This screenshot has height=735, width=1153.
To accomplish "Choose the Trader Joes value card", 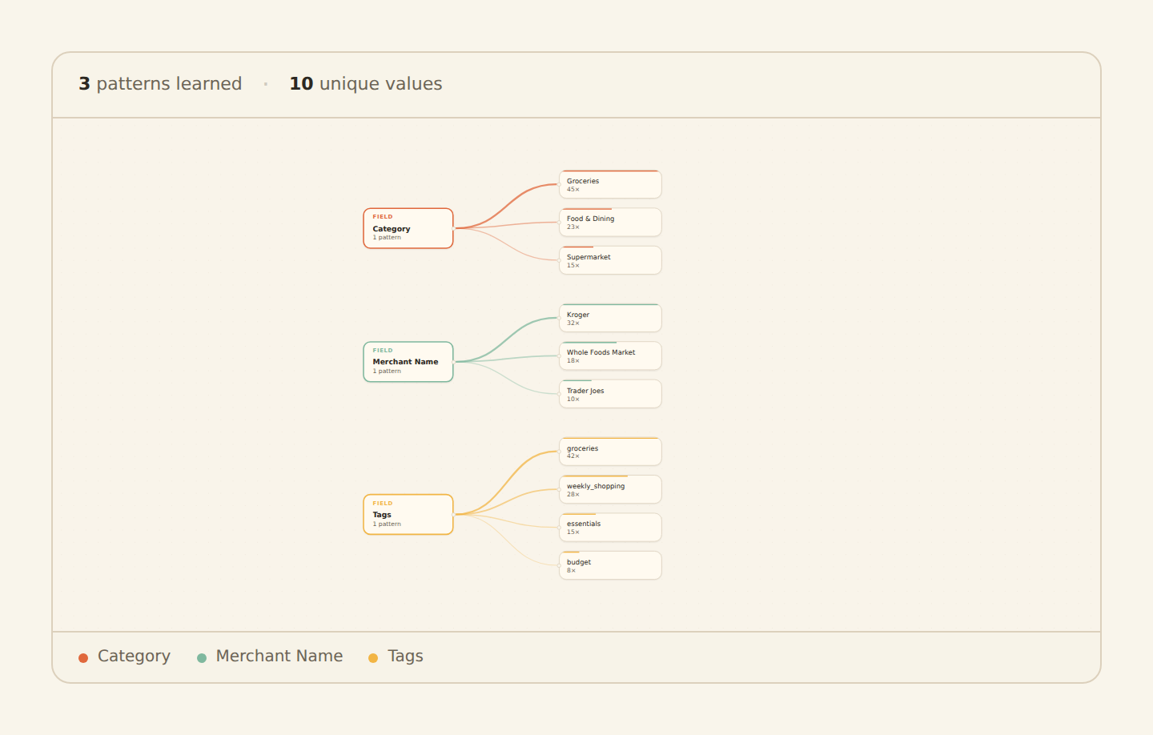I will pos(610,394).
